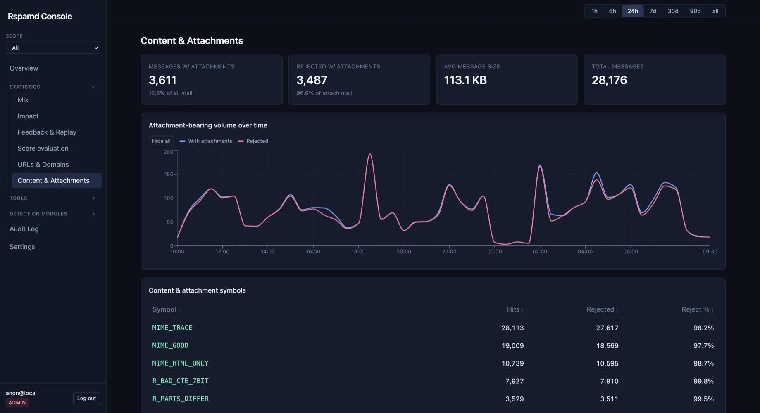Switch time range to 1h

coord(594,11)
